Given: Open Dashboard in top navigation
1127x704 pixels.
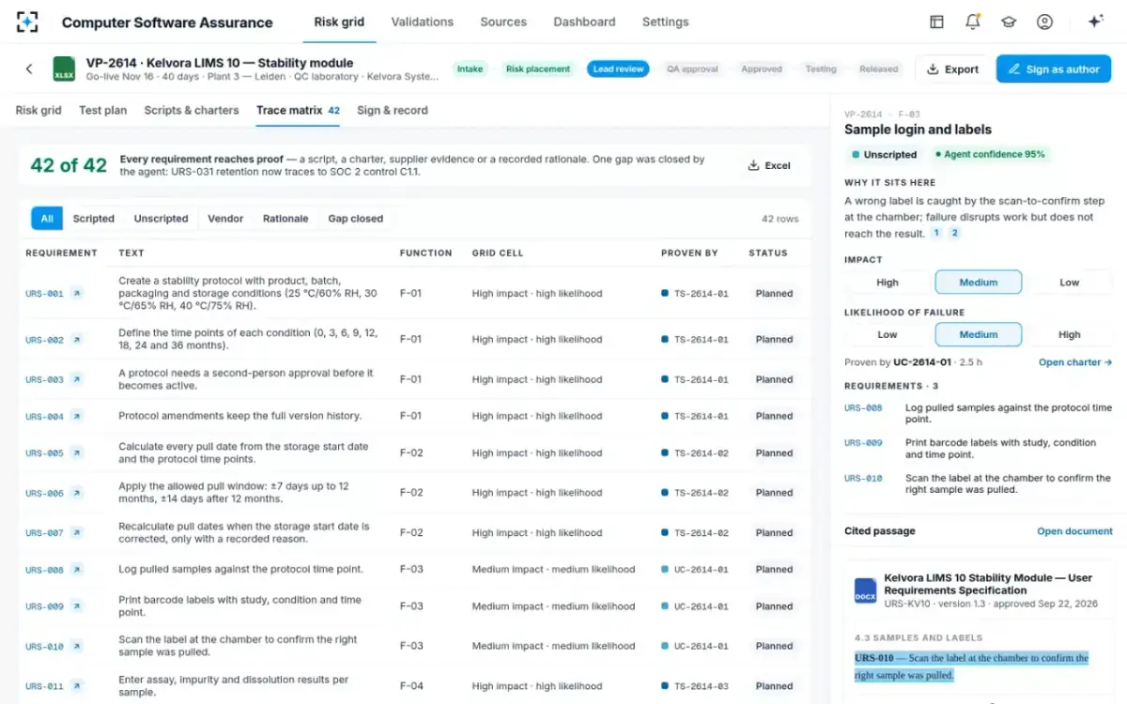Looking at the screenshot, I should 584,22.
